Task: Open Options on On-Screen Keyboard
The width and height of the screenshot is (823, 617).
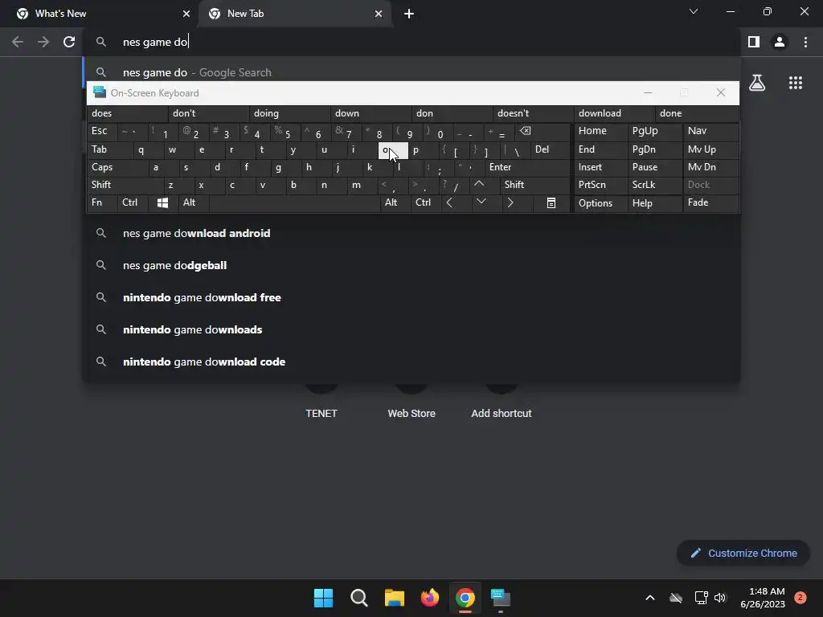Action: 600,203
